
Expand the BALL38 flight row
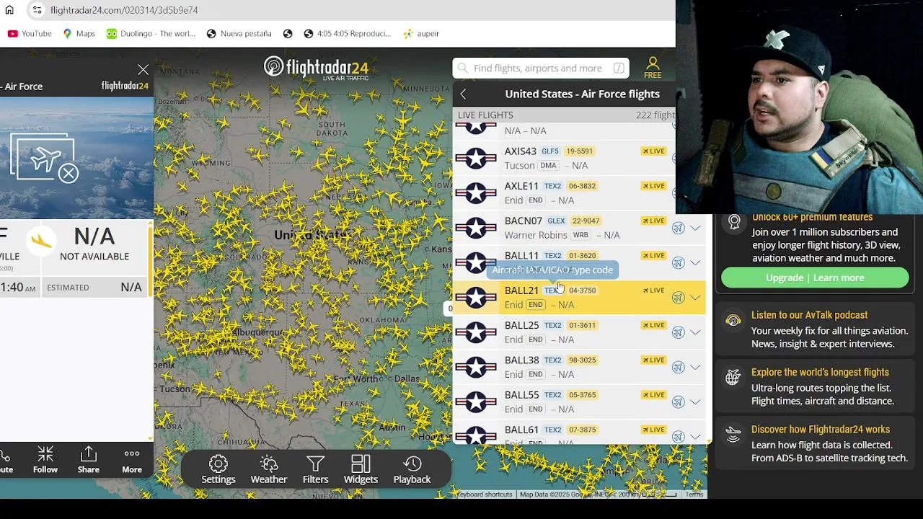click(x=695, y=367)
